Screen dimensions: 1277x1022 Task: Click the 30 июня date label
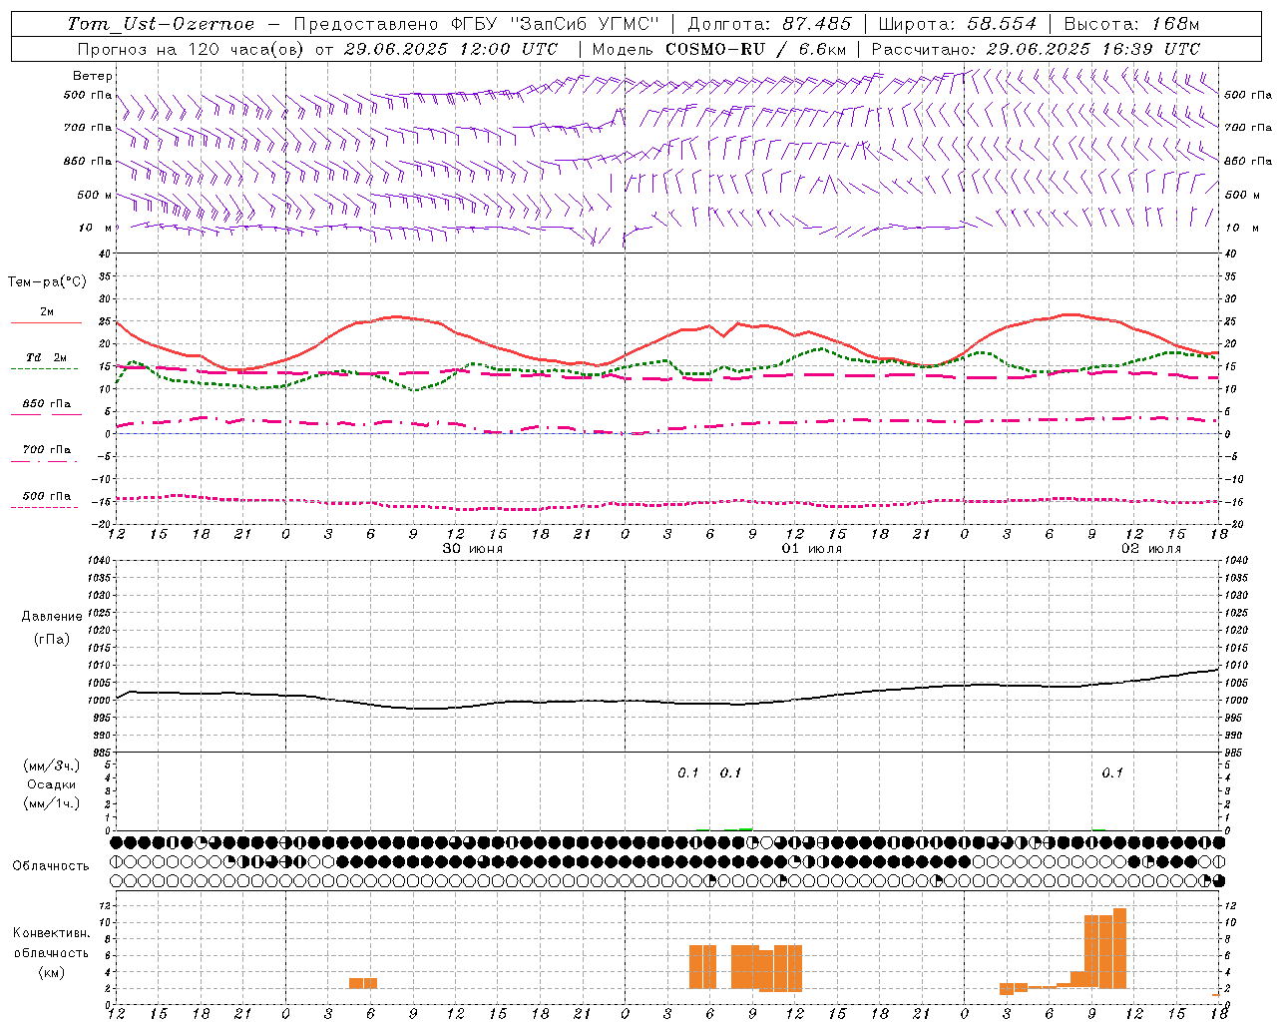pos(473,549)
